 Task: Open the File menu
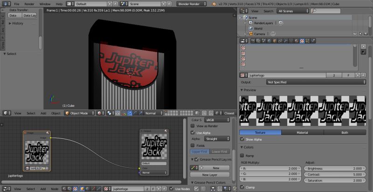coord(17,4)
